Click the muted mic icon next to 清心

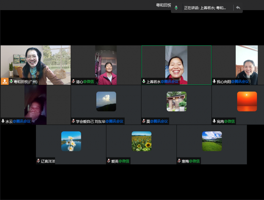[x=73, y=82]
